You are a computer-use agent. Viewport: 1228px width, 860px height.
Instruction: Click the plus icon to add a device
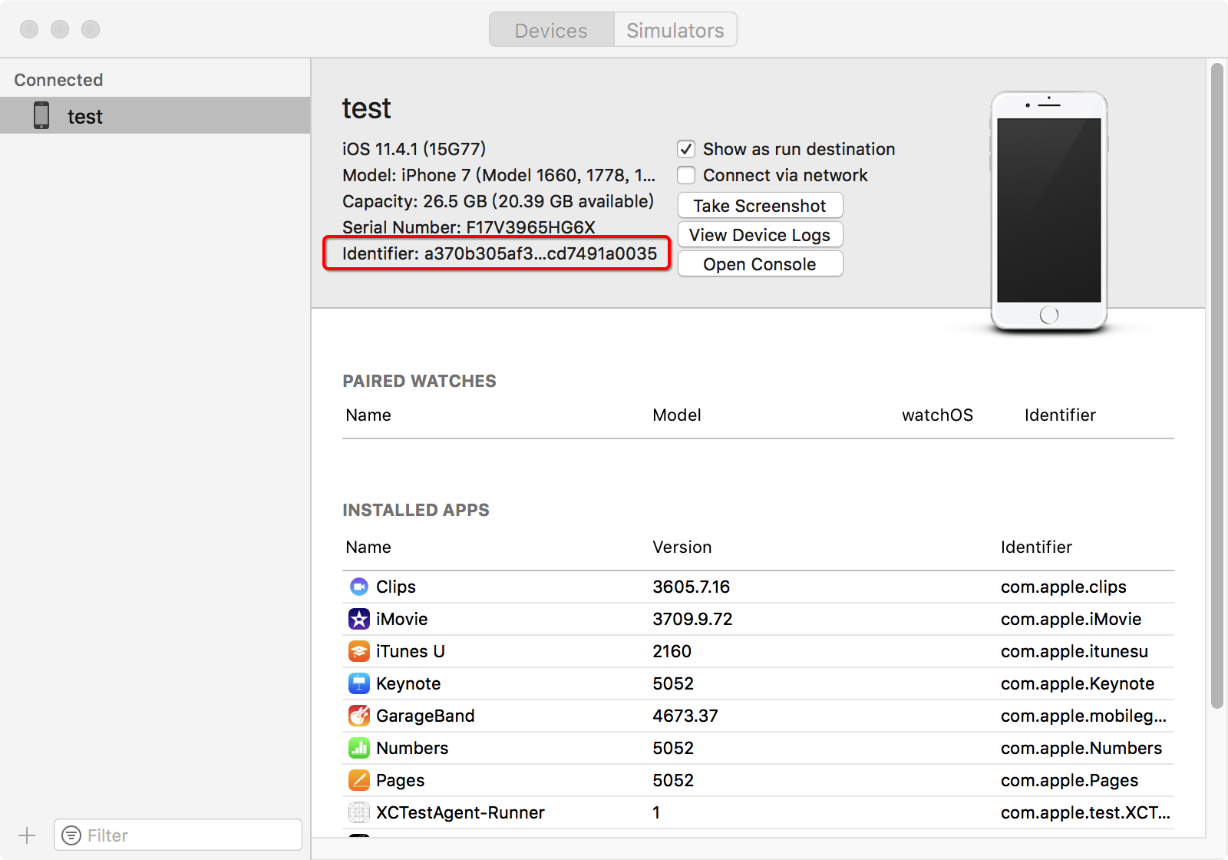click(27, 835)
